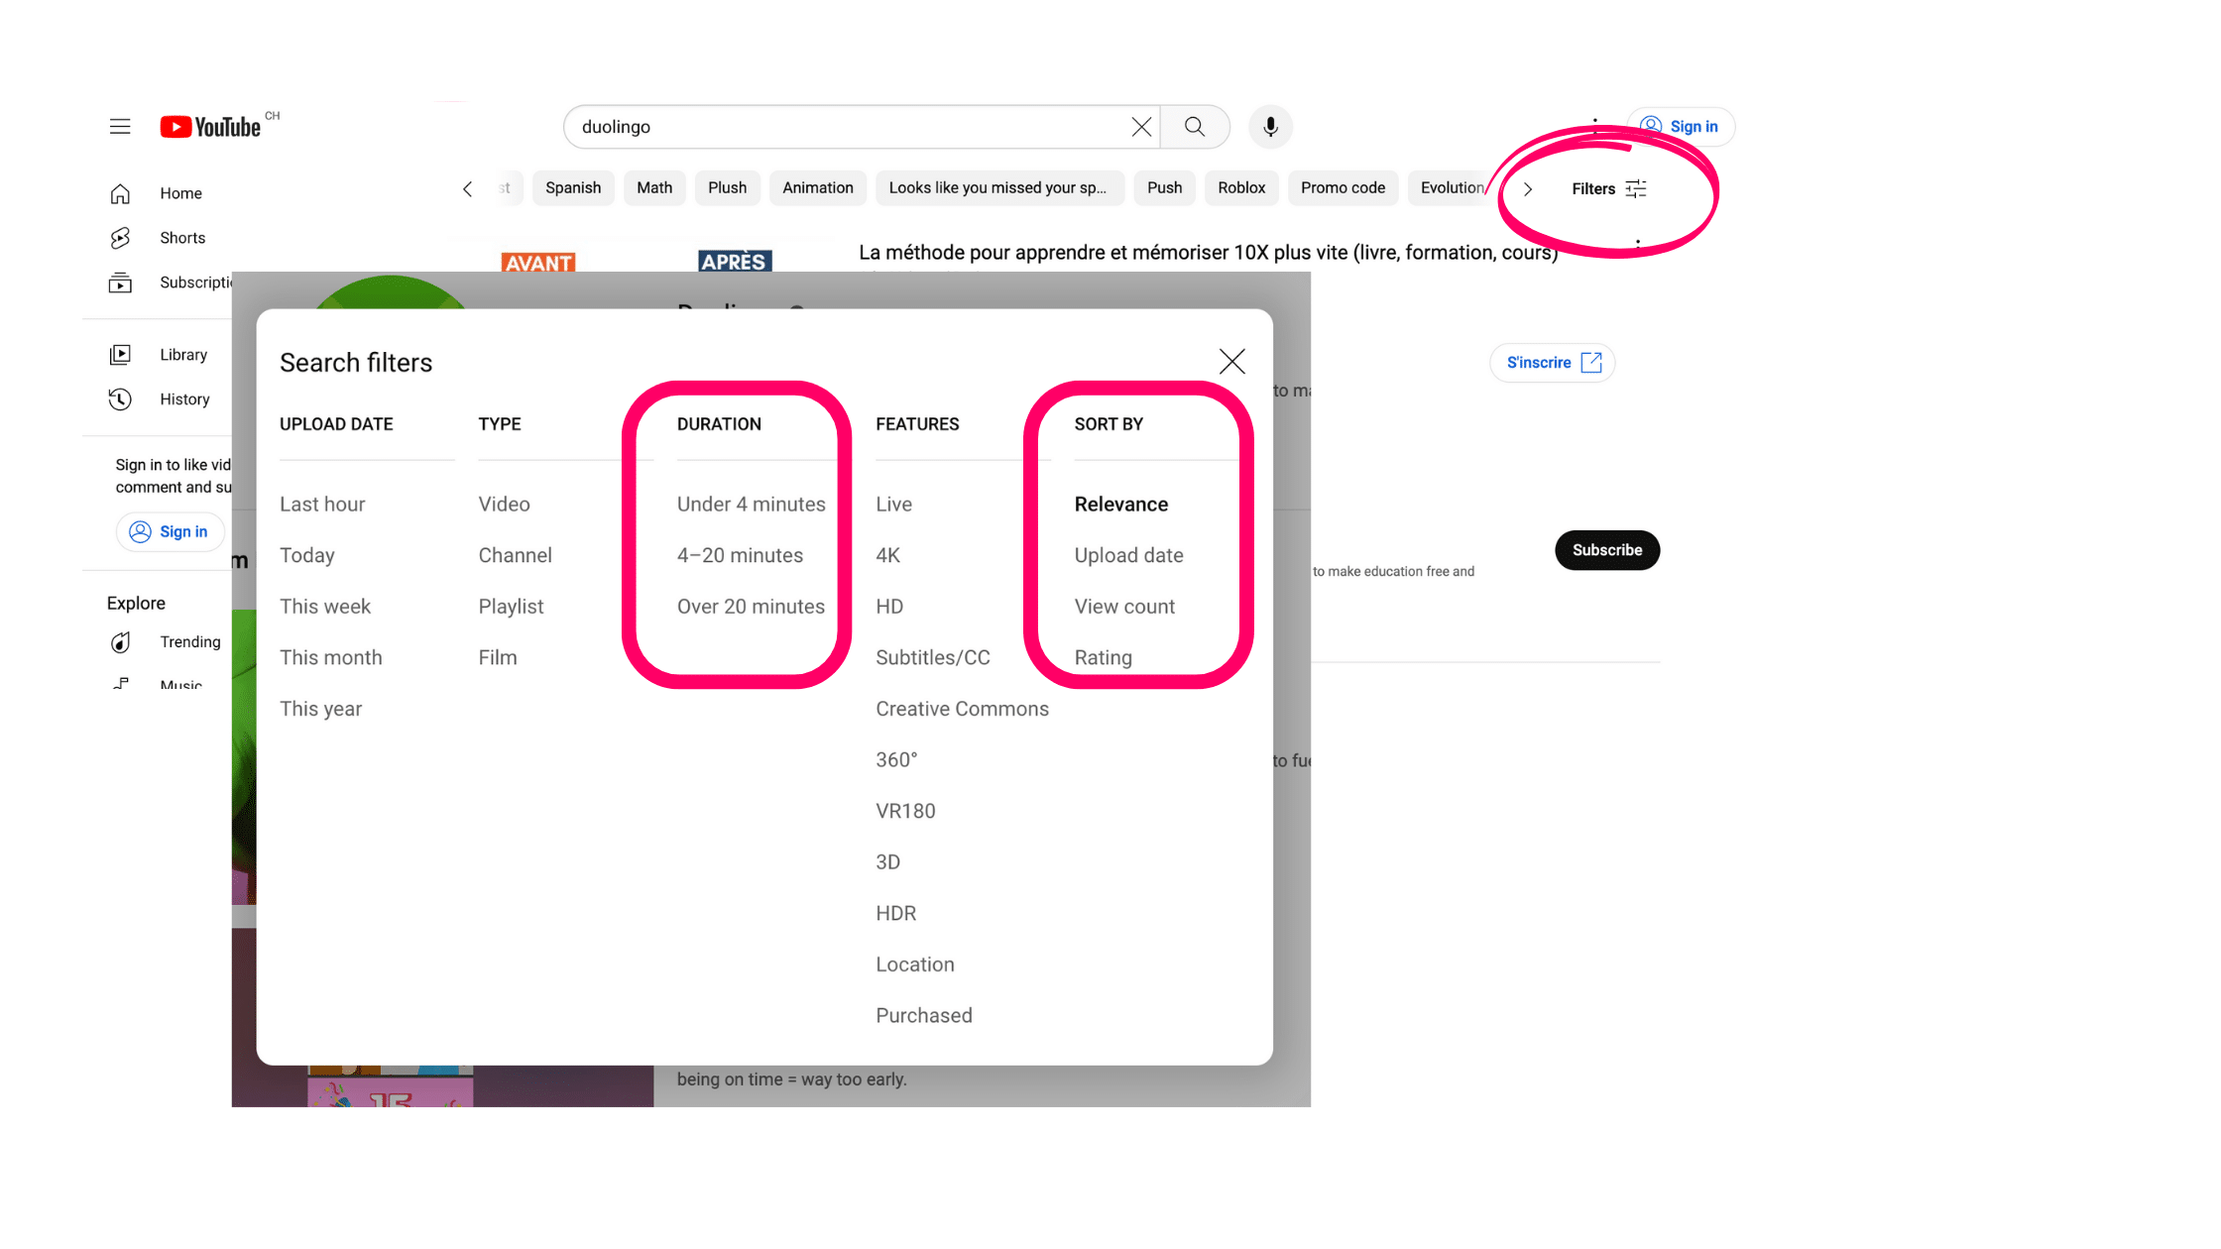
Task: Enable the HDR filter
Action: 896,914
